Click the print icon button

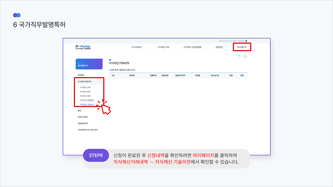coord(245,56)
